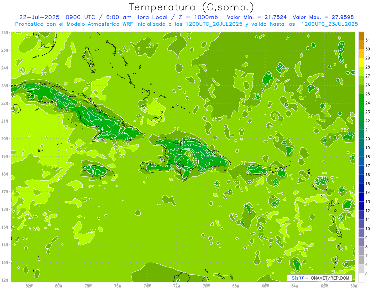This screenshot has height=290, width=376.
Task: Click the 'Z = 1000mb' level text
Action: click(x=199, y=17)
